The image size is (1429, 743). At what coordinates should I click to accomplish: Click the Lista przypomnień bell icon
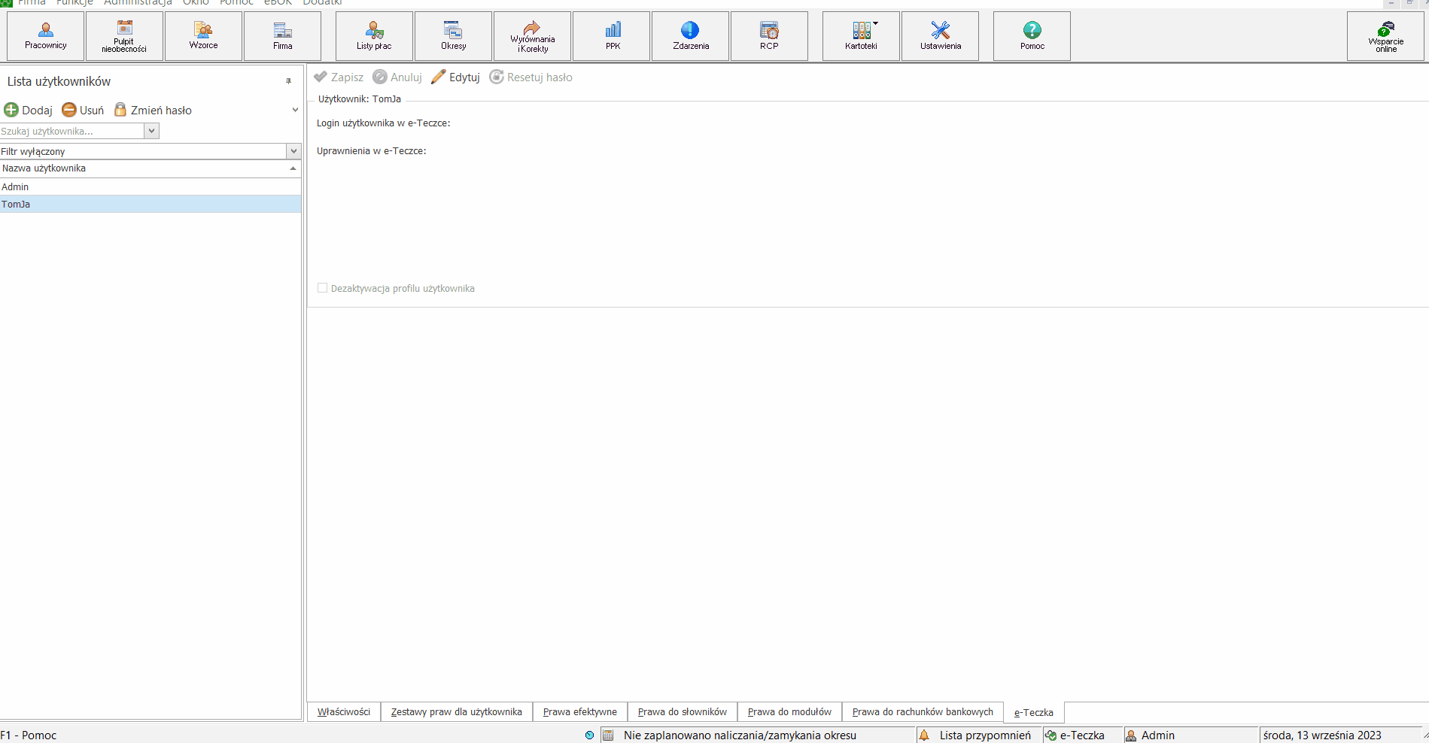point(924,735)
